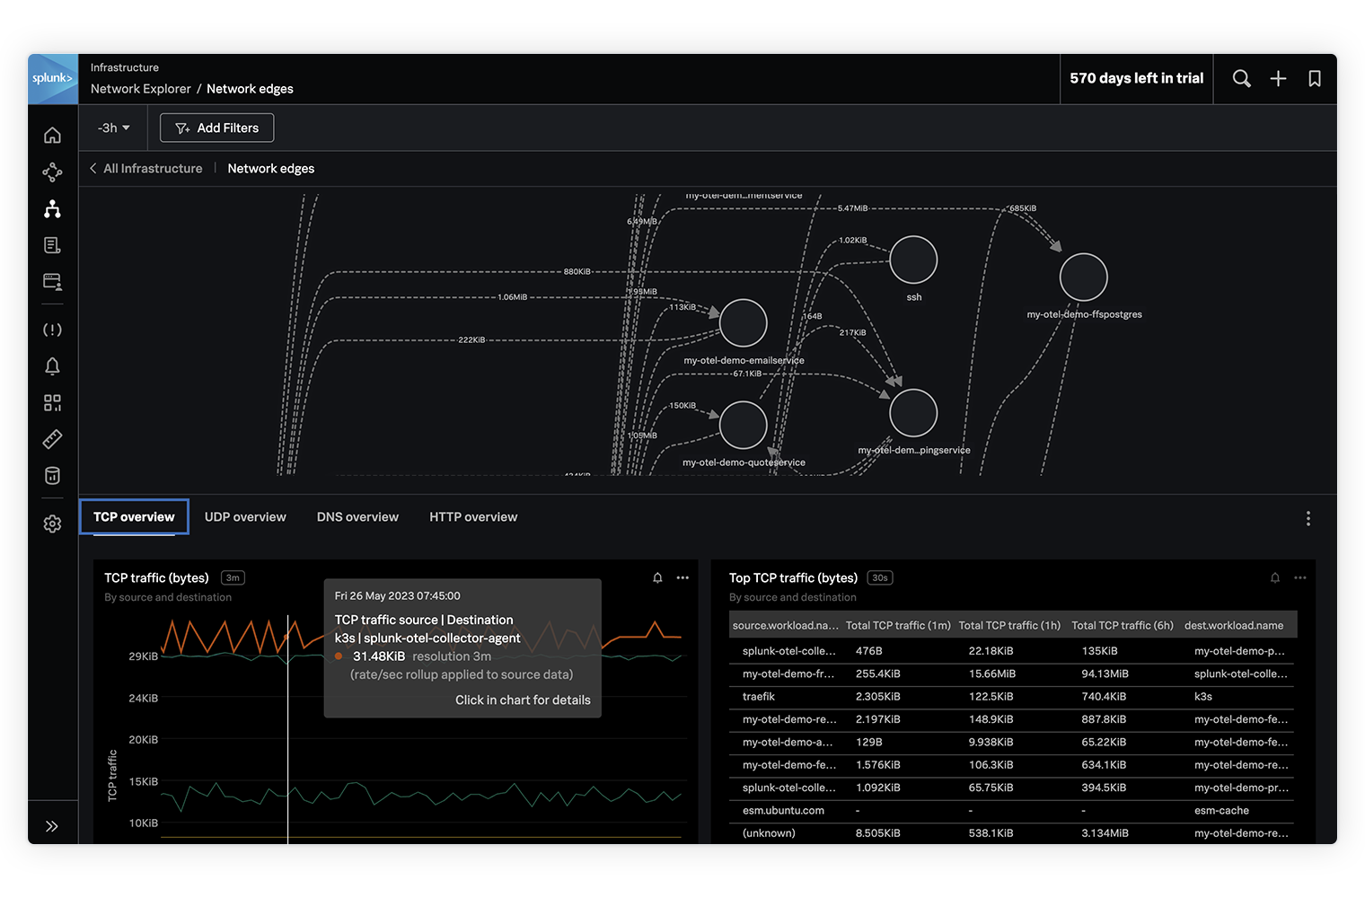Switch to HTTP overview tab
The image size is (1365, 898).
point(473,517)
